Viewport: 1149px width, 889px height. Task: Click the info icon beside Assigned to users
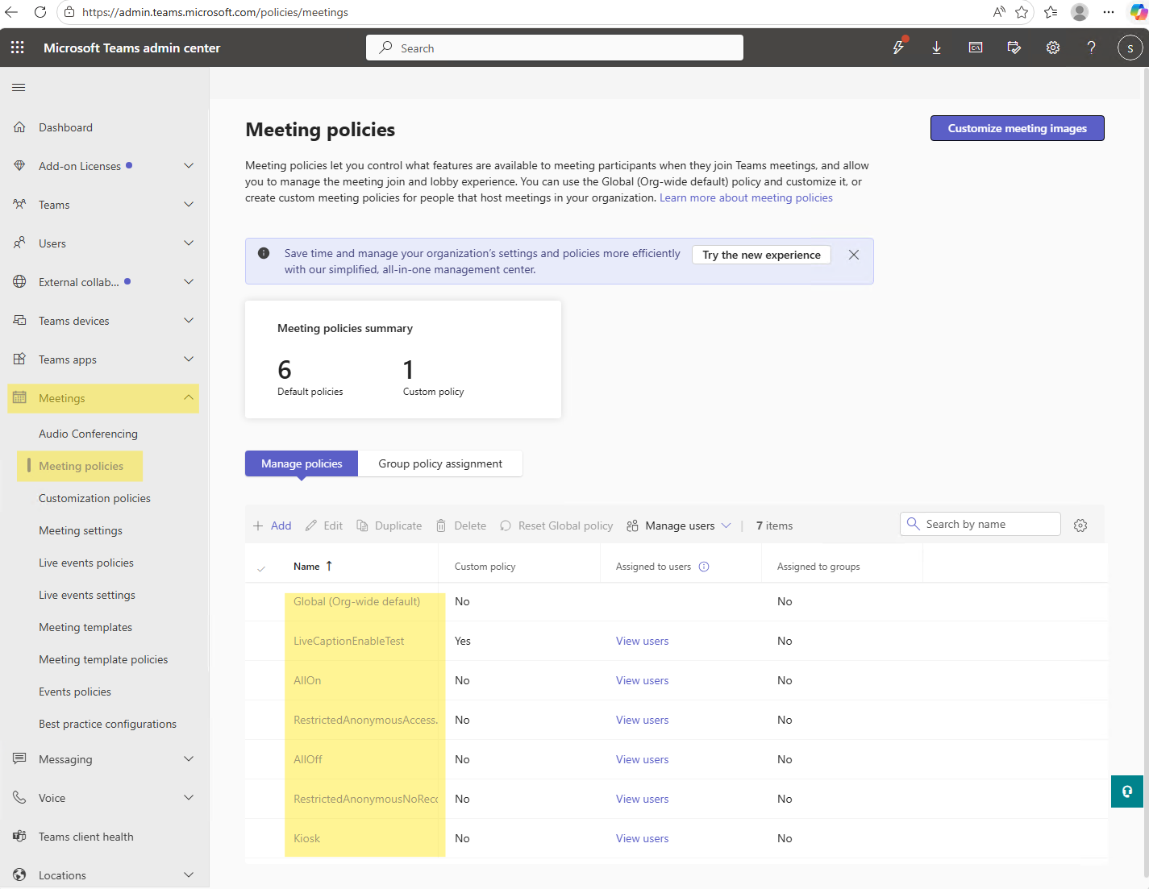pos(704,567)
